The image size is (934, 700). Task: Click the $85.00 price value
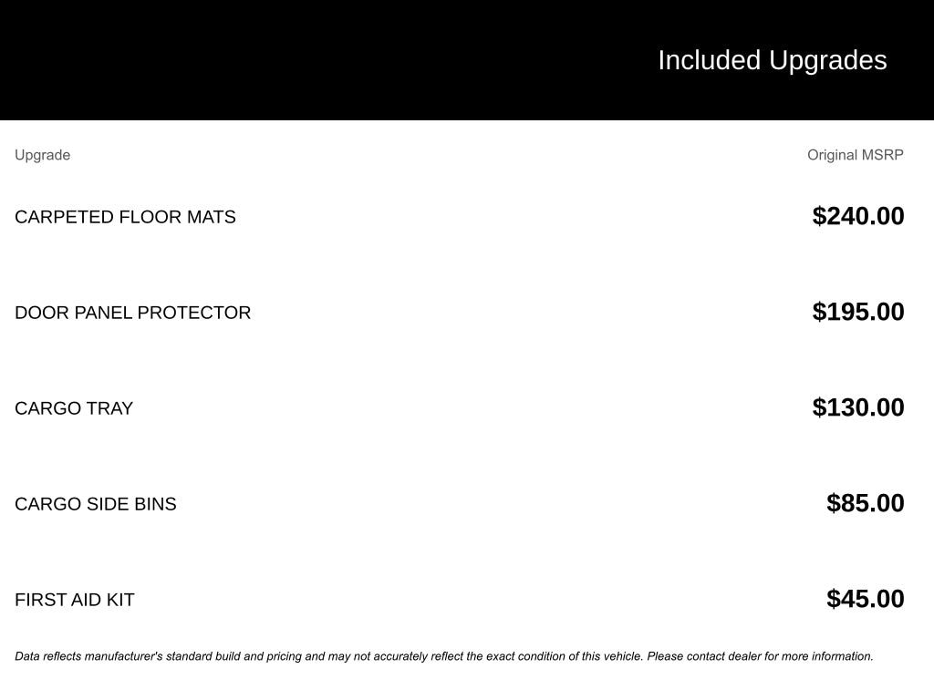(865, 503)
